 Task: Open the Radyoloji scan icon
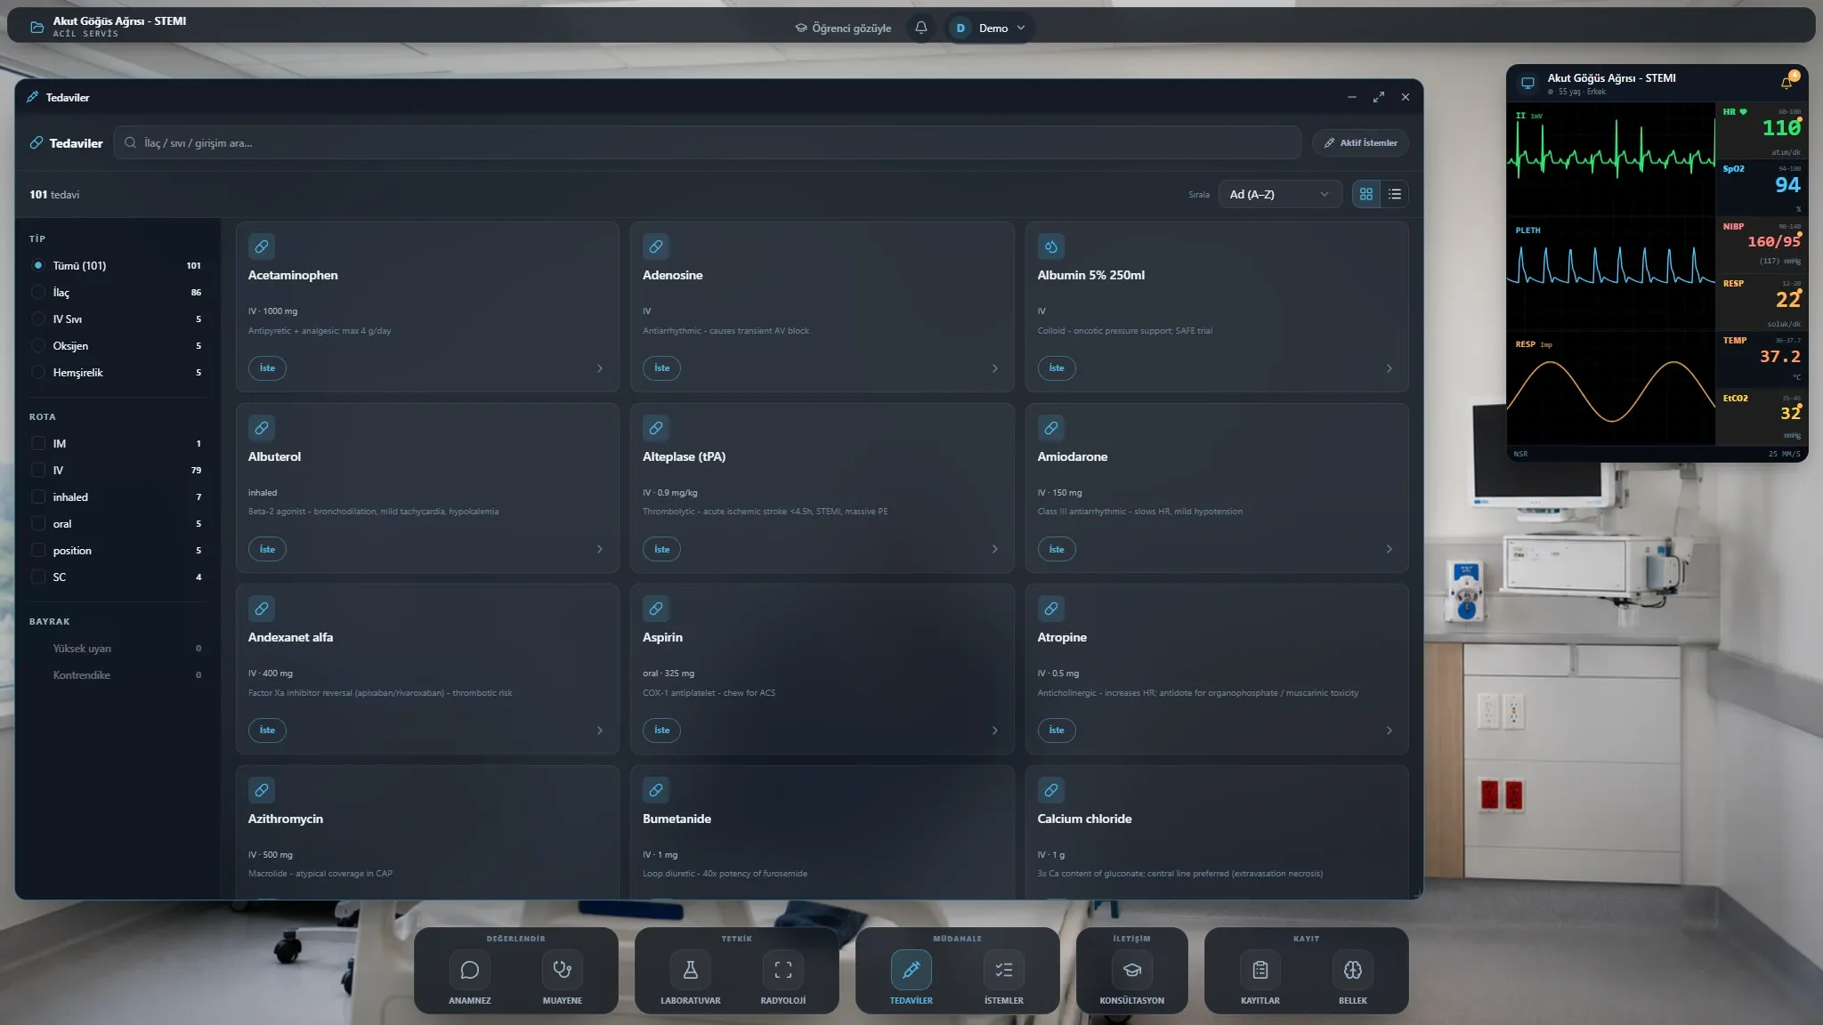783,970
